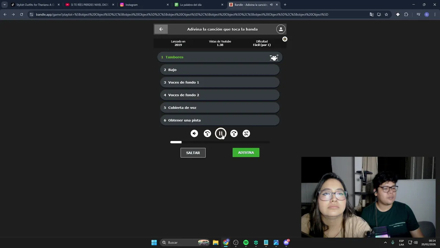Open a new browser tab
This screenshot has height=248, width=440.
point(285,5)
